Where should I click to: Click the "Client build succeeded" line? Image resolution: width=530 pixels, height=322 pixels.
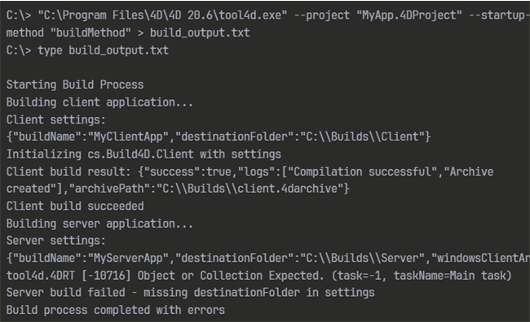click(75, 206)
